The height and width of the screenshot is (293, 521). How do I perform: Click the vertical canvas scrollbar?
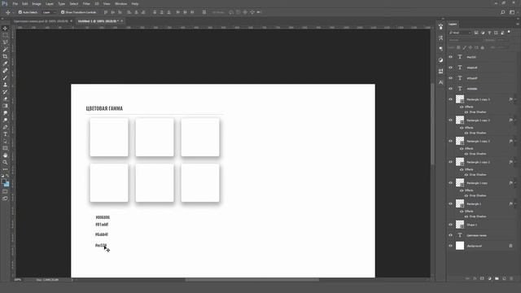click(432, 124)
